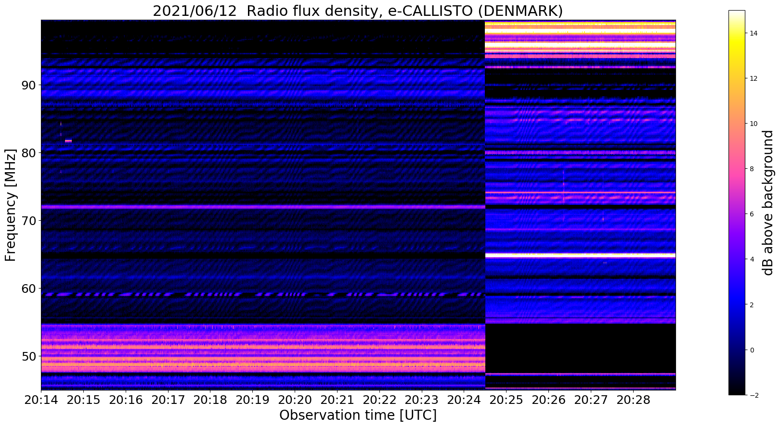The width and height of the screenshot is (780, 427).
Task: Click the colorbar tick label 10
Action: [x=754, y=124]
